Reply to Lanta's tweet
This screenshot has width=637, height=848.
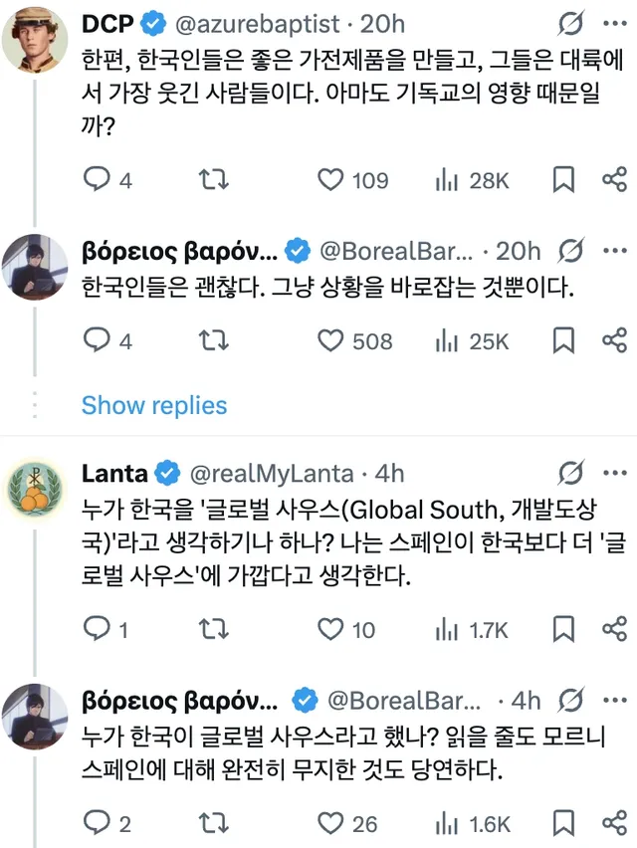tap(97, 630)
